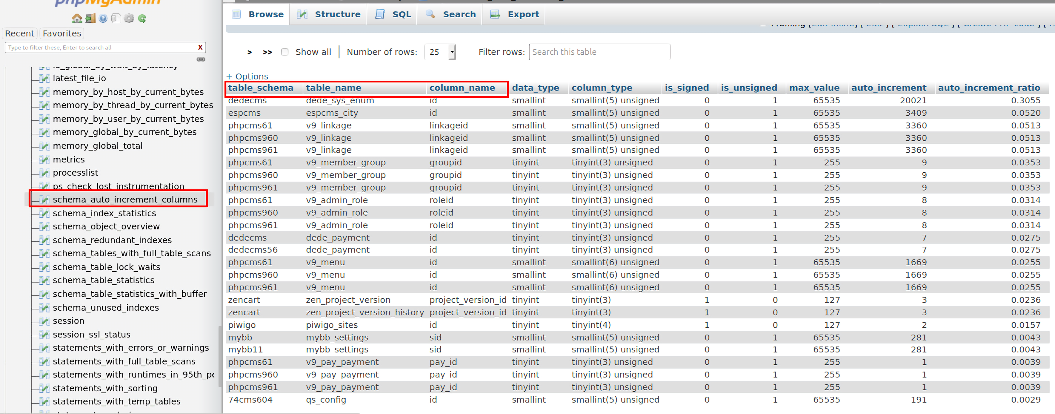Image resolution: width=1055 pixels, height=414 pixels.
Task: Click the Filter rows search field
Action: (599, 52)
